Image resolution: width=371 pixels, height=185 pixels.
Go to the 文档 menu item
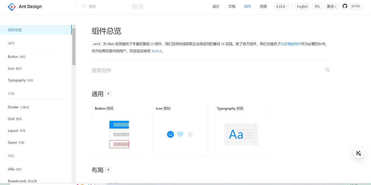[x=232, y=6]
